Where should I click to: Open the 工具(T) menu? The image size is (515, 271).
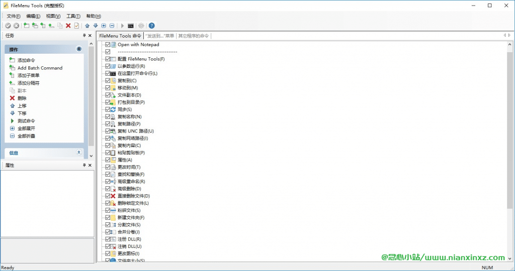tap(73, 16)
